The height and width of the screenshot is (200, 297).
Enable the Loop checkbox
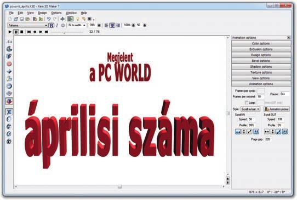click(x=247, y=103)
